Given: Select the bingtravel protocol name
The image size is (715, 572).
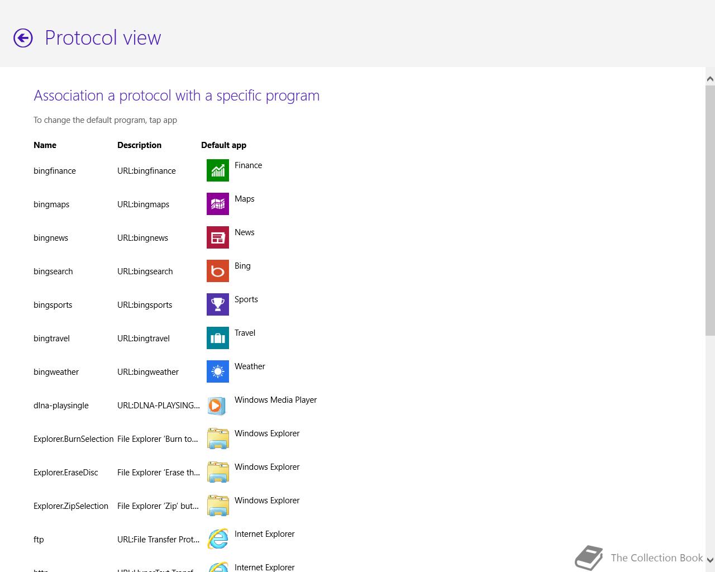Looking at the screenshot, I should [x=51, y=339].
